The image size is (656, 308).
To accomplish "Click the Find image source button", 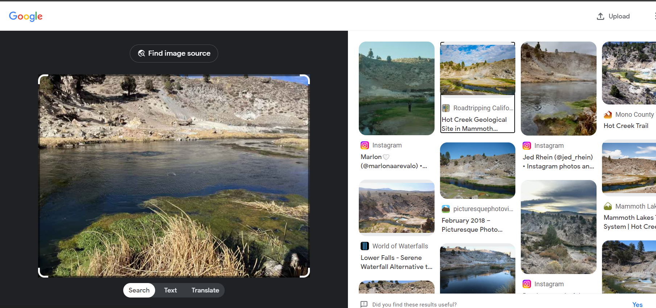I will [174, 54].
